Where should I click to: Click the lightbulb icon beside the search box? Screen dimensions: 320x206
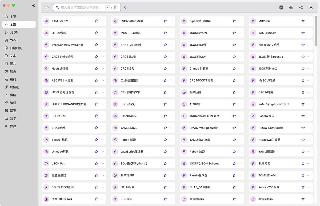pos(125,8)
